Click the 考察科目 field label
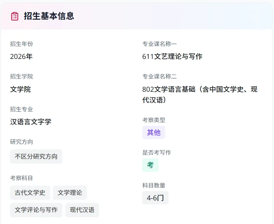 pyautogui.click(x=21, y=178)
